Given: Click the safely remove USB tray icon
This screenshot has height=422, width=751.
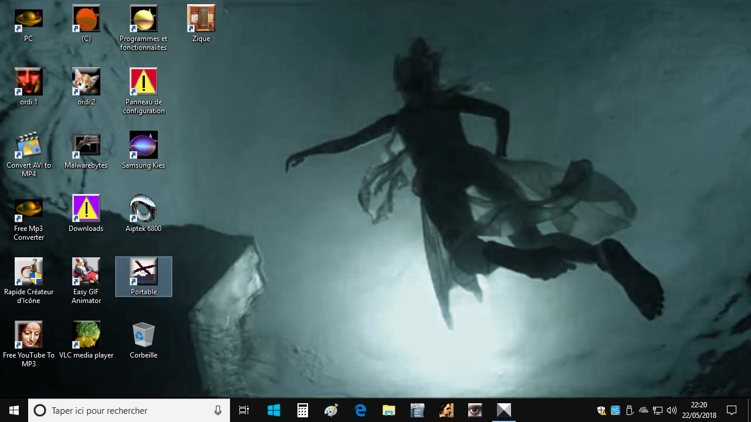Looking at the screenshot, I should [x=630, y=410].
